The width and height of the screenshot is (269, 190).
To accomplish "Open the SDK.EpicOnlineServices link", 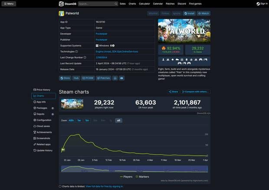I will click(x=125, y=52).
